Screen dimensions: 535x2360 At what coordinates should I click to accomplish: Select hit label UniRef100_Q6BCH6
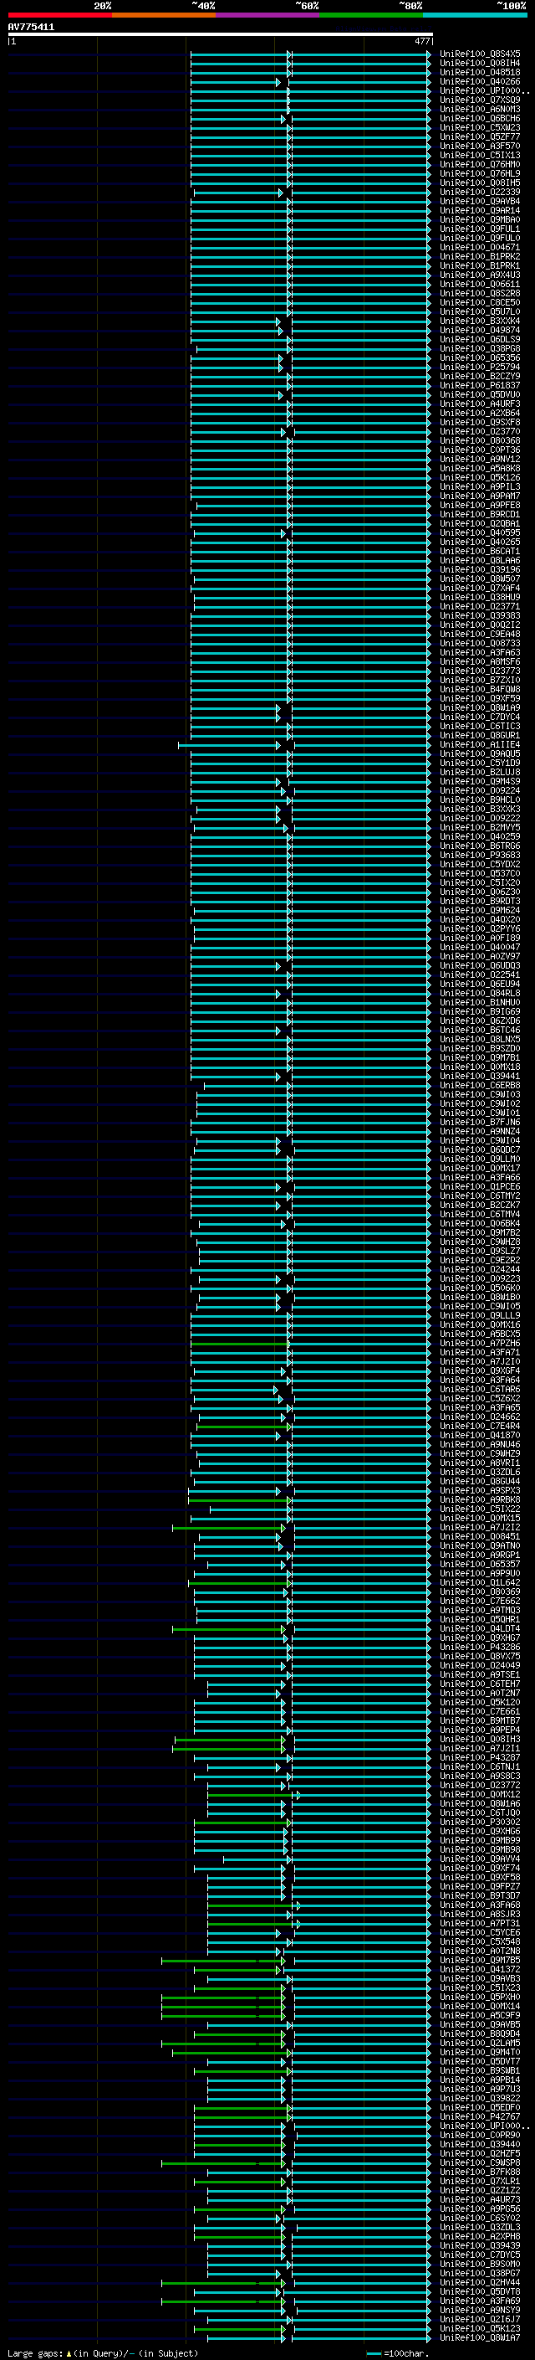480,118
